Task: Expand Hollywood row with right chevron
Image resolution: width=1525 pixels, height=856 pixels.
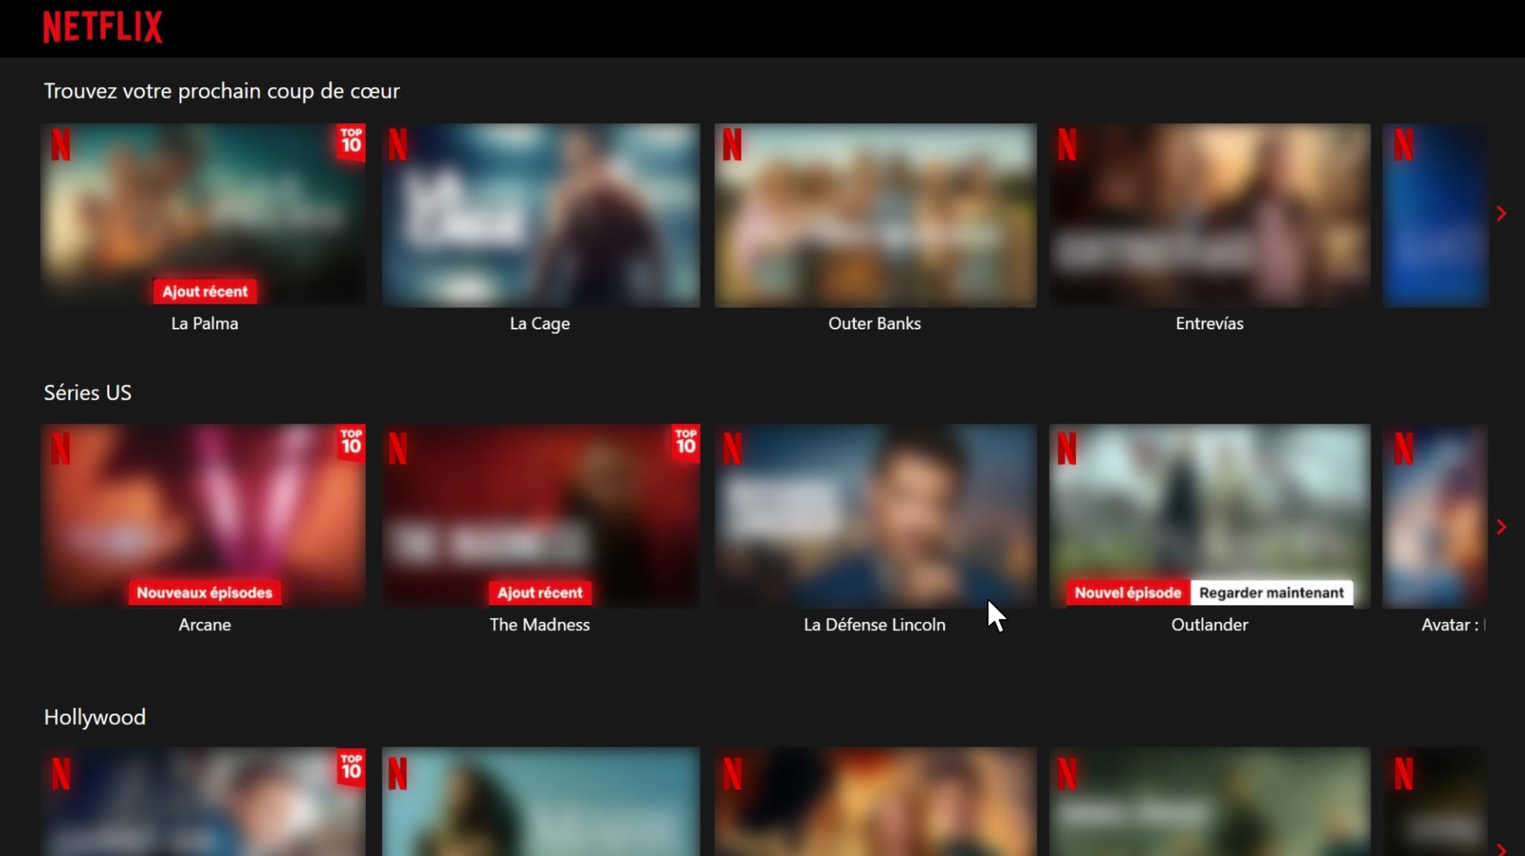Action: coord(1501,849)
